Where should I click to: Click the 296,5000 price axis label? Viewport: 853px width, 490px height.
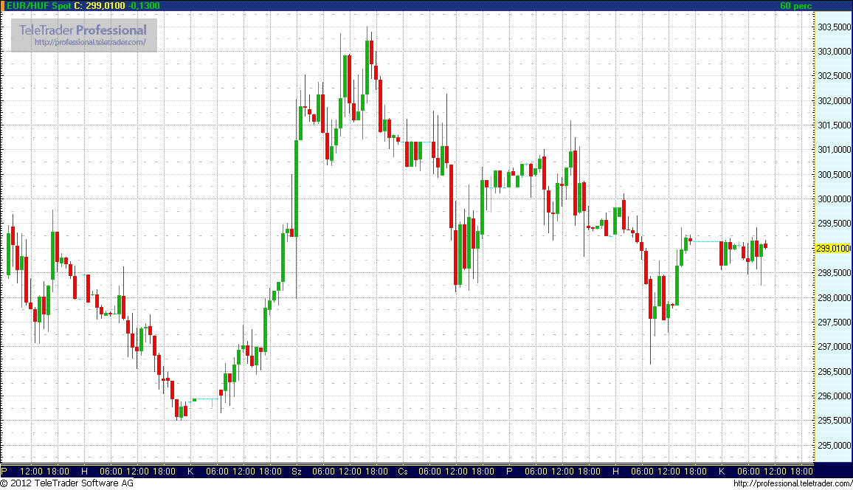tap(835, 371)
